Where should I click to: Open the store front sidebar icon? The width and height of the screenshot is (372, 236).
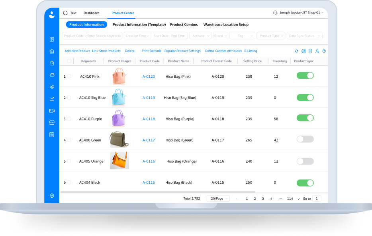coord(52,122)
